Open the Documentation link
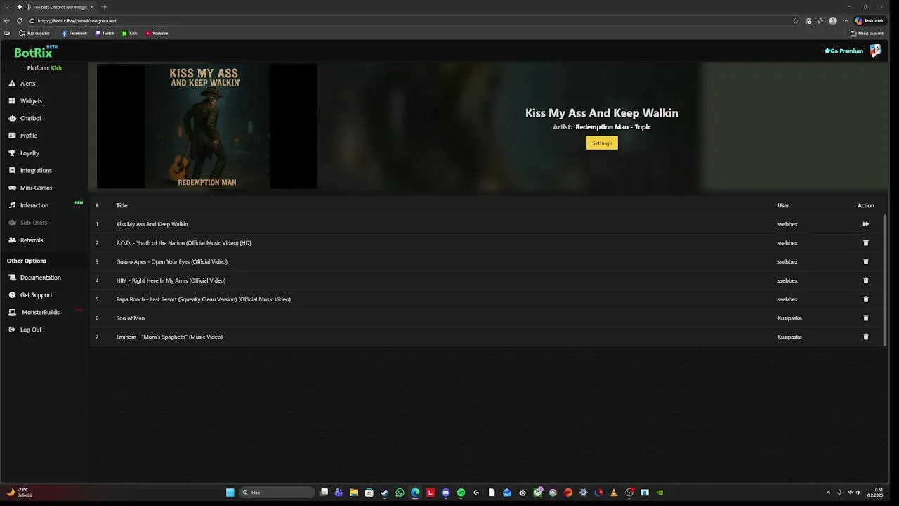Viewport: 899px width, 506px height. tap(34, 278)
